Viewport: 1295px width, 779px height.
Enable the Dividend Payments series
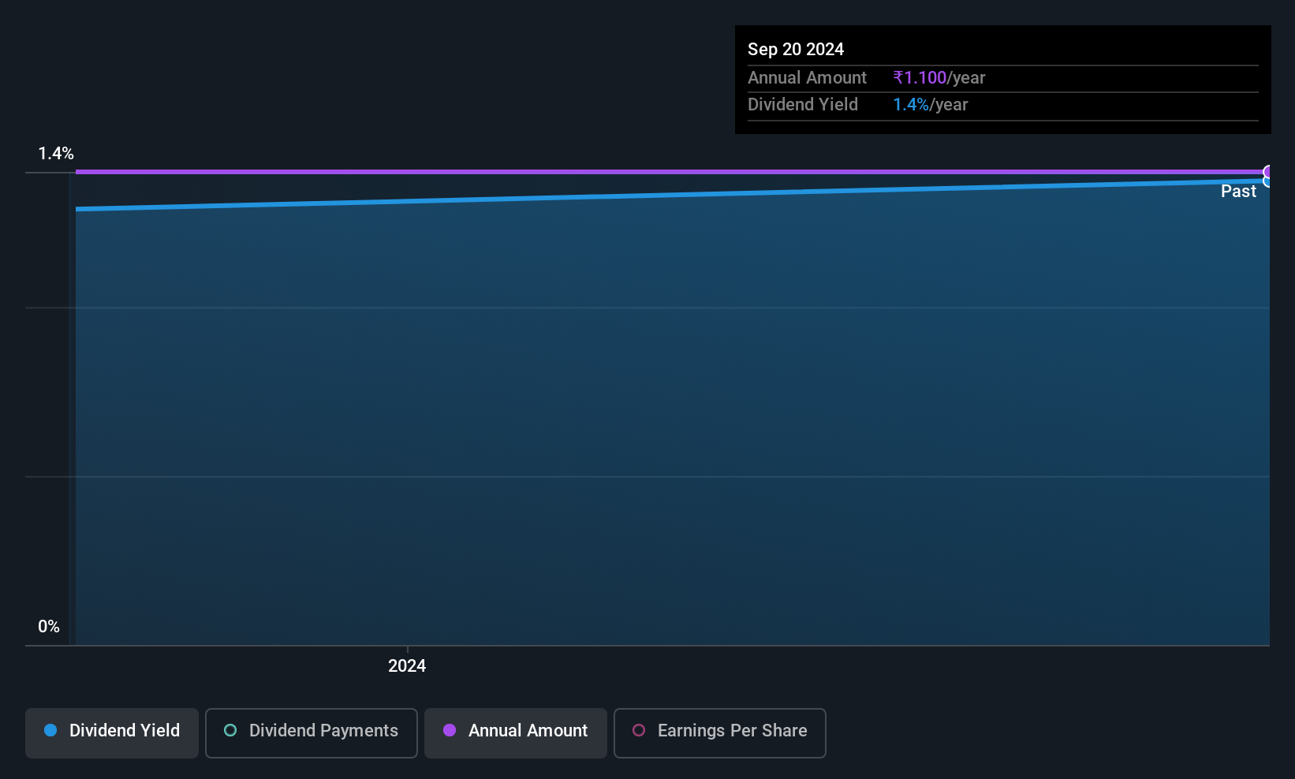(x=312, y=732)
